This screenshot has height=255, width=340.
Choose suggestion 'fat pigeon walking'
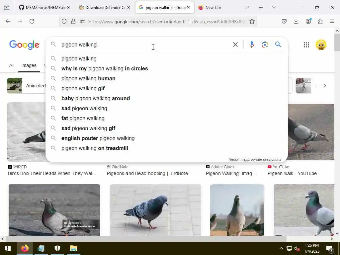click(x=167, y=119)
